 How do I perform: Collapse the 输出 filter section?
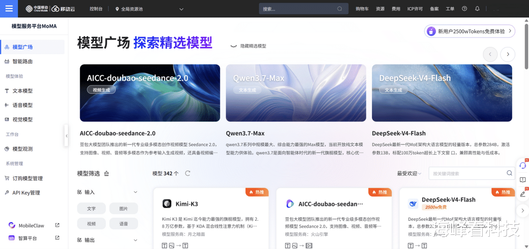tap(135, 240)
